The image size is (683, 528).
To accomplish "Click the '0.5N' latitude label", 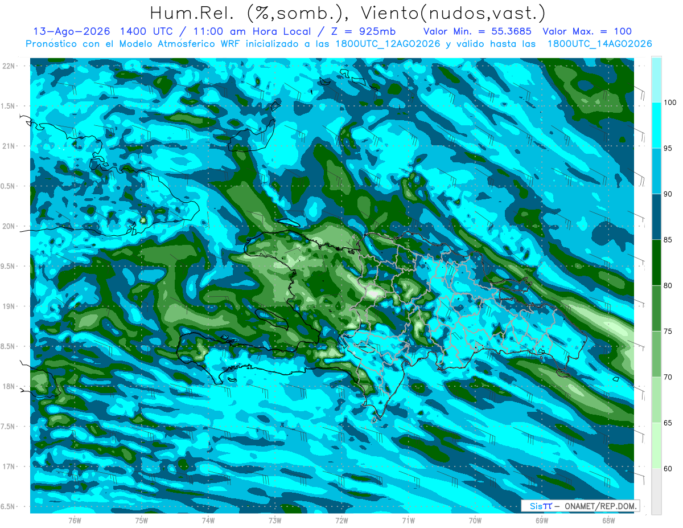I will tap(8, 186).
